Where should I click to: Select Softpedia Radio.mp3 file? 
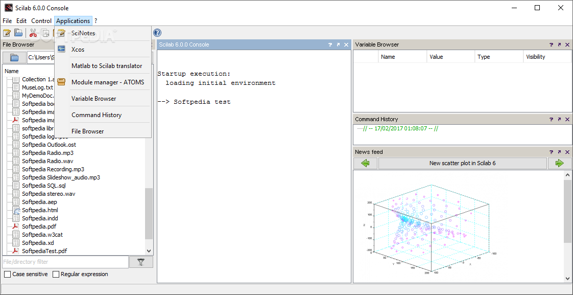(x=47, y=153)
